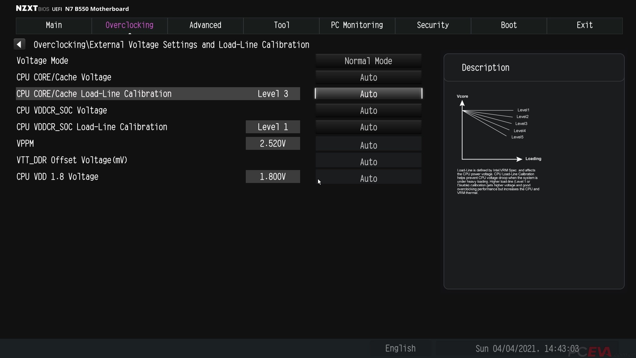Expand CPU CORE/Cache Load-Line Calibration Auto selector
The width and height of the screenshot is (636, 358).
click(x=368, y=94)
